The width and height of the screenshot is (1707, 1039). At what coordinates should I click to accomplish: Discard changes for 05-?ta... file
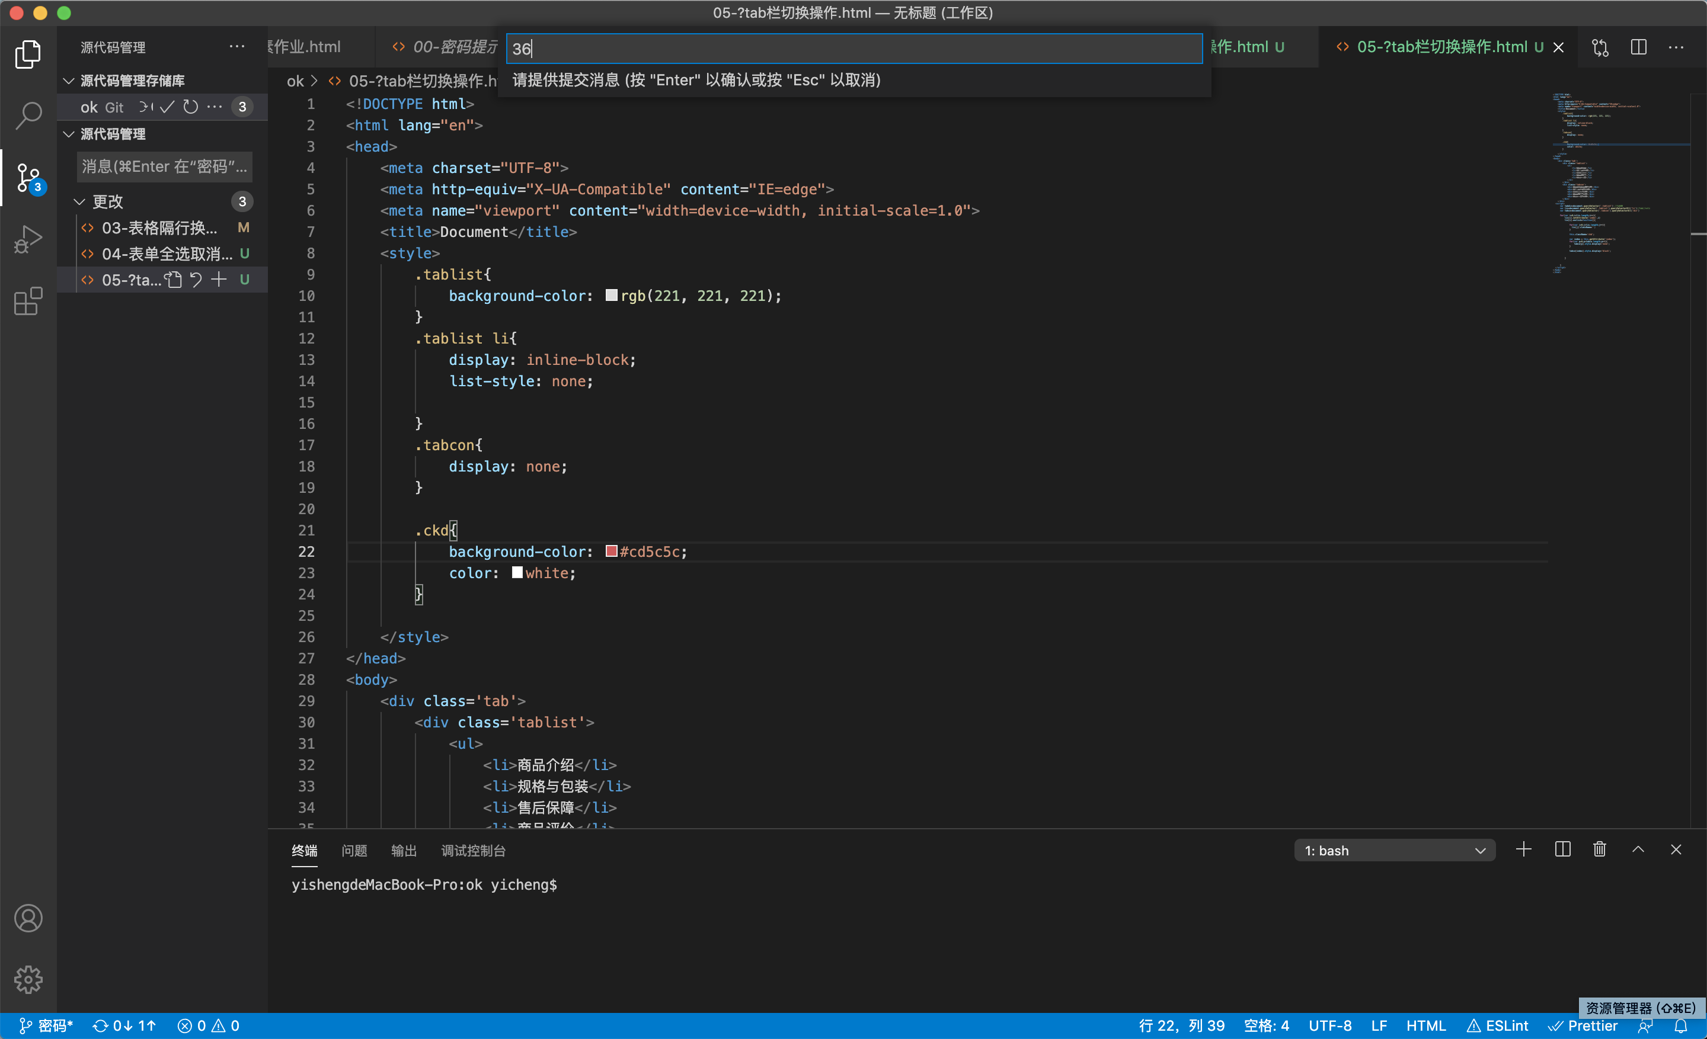pos(196,280)
